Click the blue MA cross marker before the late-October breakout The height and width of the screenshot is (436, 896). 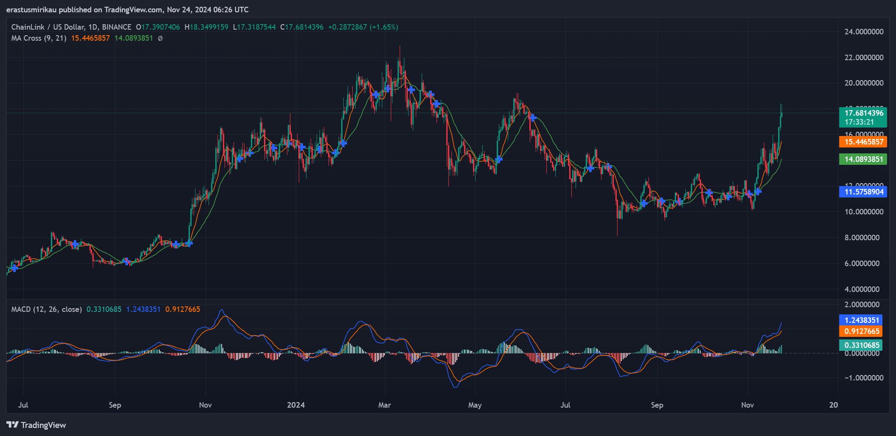pyautogui.click(x=189, y=243)
